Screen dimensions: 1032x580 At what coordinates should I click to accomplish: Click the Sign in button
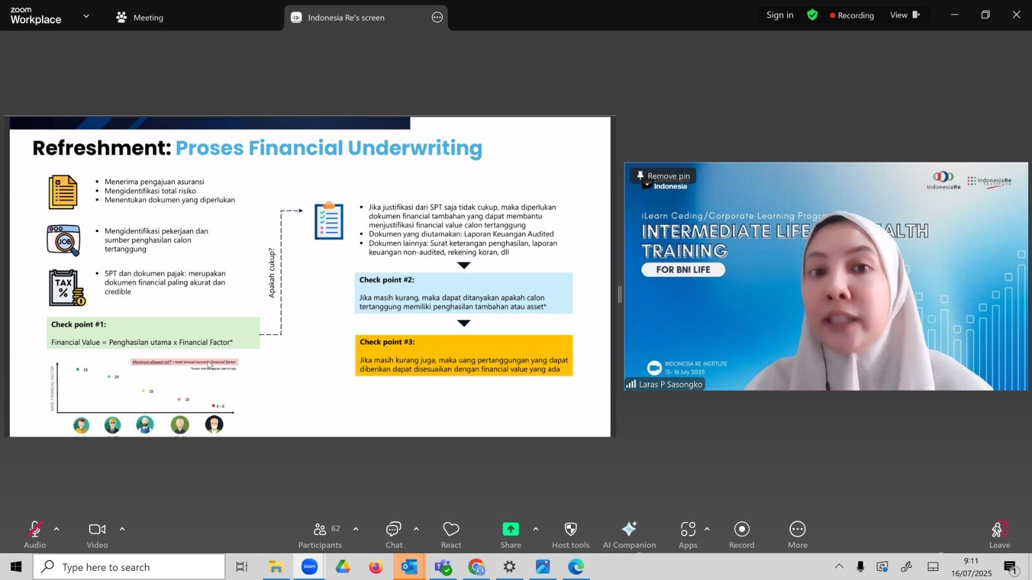780,15
